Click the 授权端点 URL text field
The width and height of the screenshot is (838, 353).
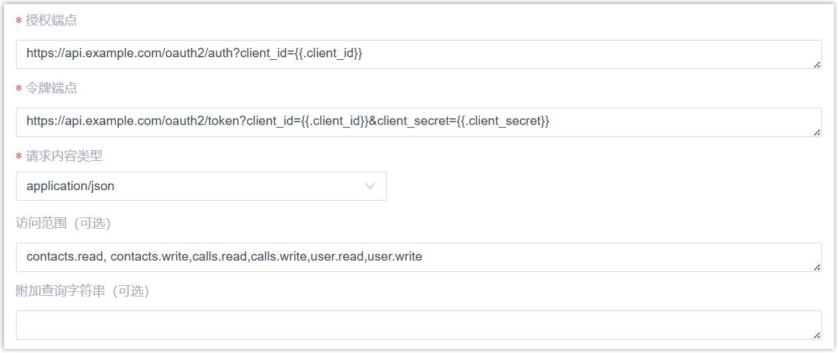coord(419,54)
